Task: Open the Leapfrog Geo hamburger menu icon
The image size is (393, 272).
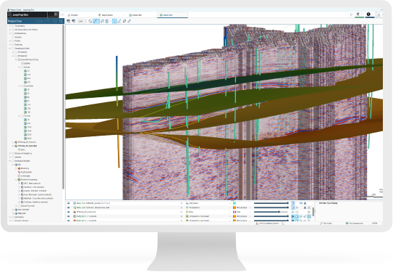Action: 10,15
